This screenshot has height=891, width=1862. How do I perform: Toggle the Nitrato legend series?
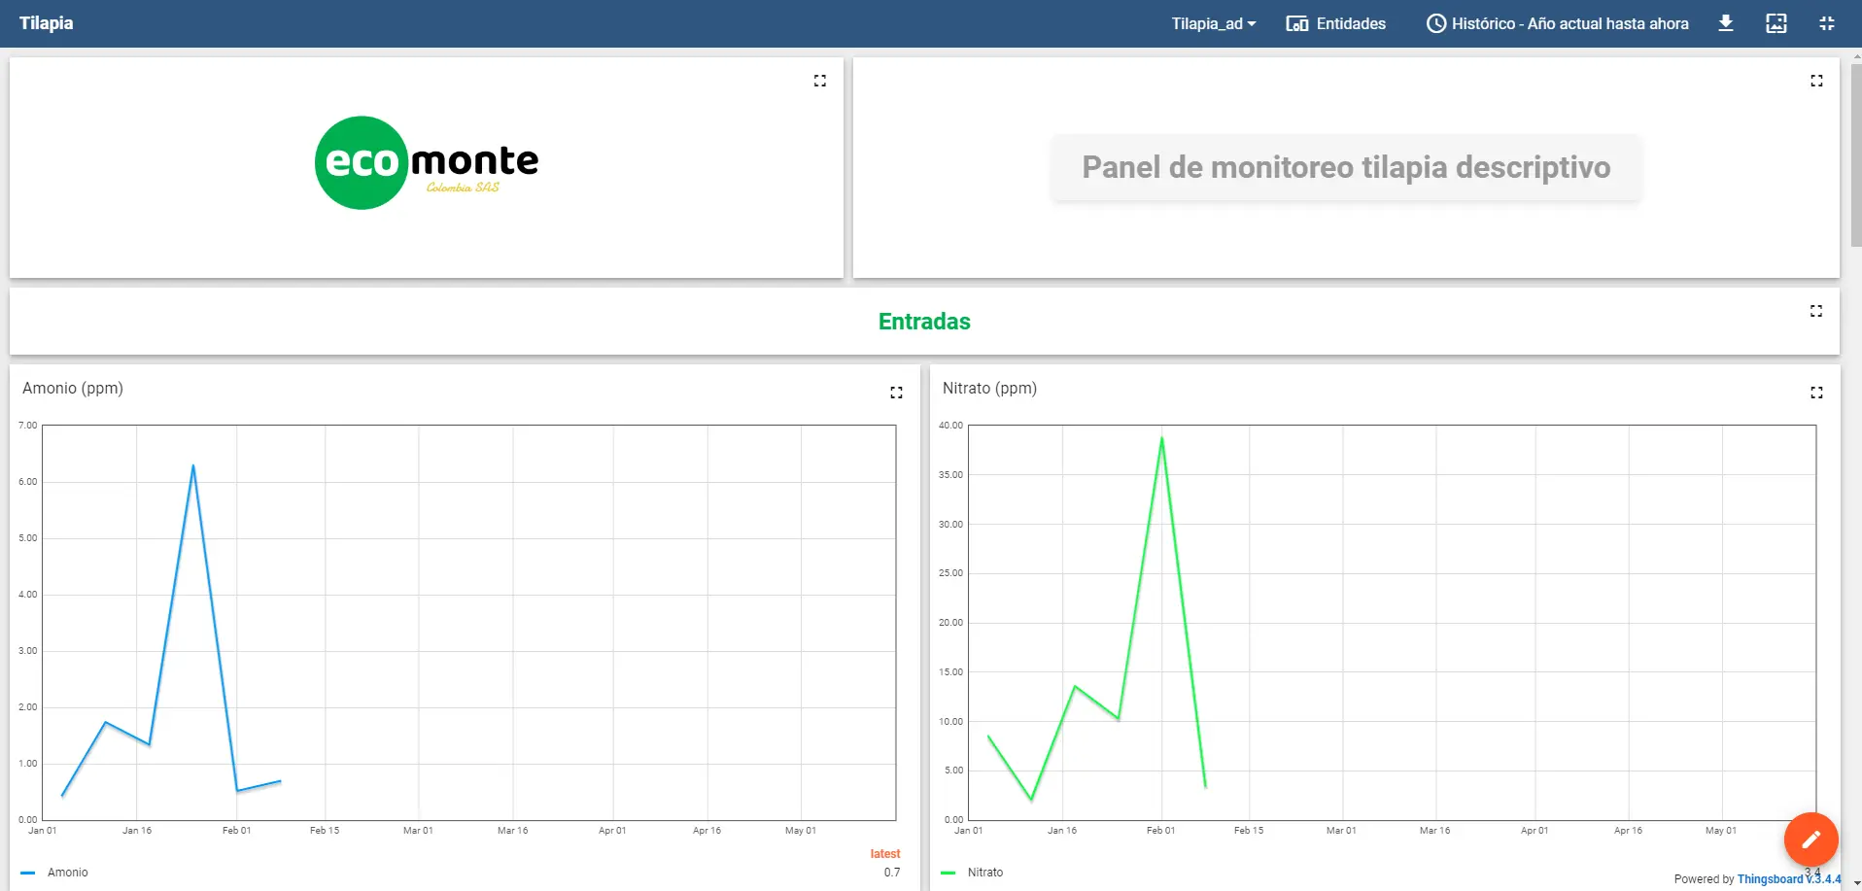pyautogui.click(x=973, y=873)
